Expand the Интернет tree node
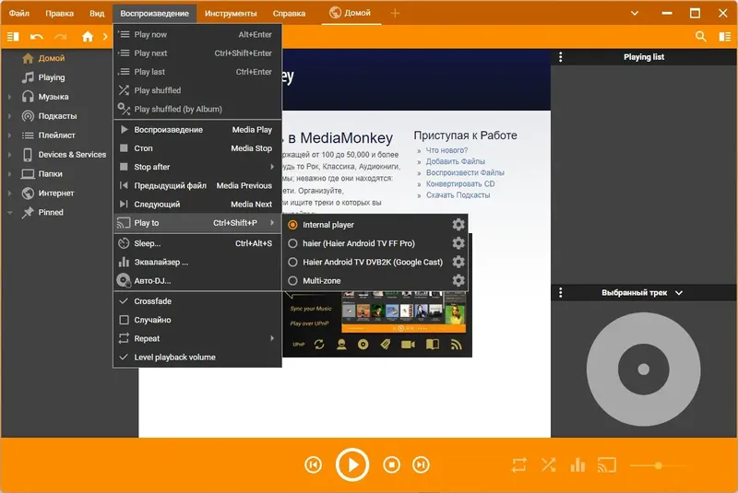Viewport: 738px width, 493px height. pyautogui.click(x=9, y=194)
